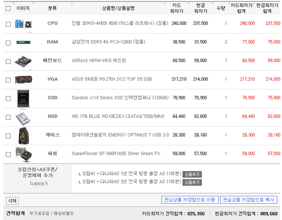Check the CPU row checkbox
The height and width of the screenshot is (220, 282).
pos(8,24)
